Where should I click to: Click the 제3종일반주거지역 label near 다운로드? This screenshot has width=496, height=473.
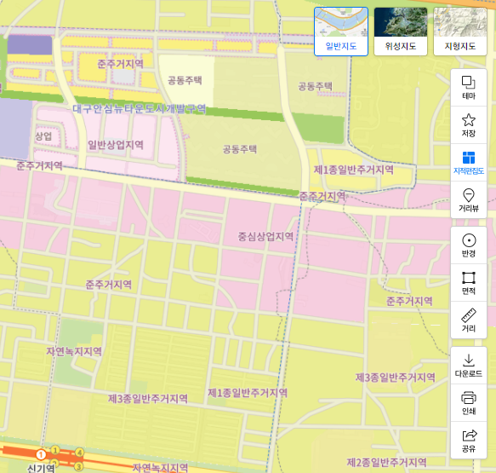(395, 378)
